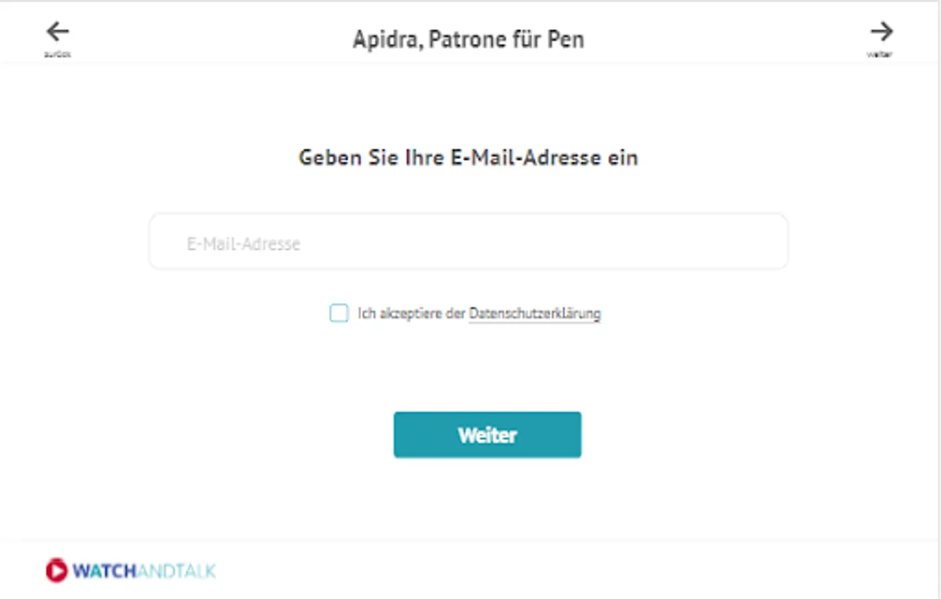Open the Datenschutzerklärung link

point(534,313)
